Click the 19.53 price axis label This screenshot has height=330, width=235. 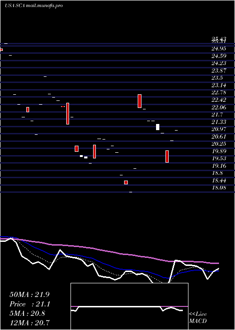[x=219, y=158]
